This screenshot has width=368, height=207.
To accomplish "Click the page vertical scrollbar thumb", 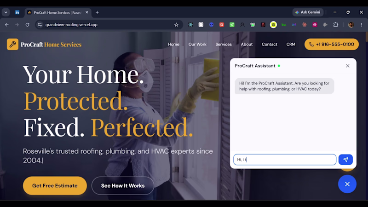I will coord(367,36).
